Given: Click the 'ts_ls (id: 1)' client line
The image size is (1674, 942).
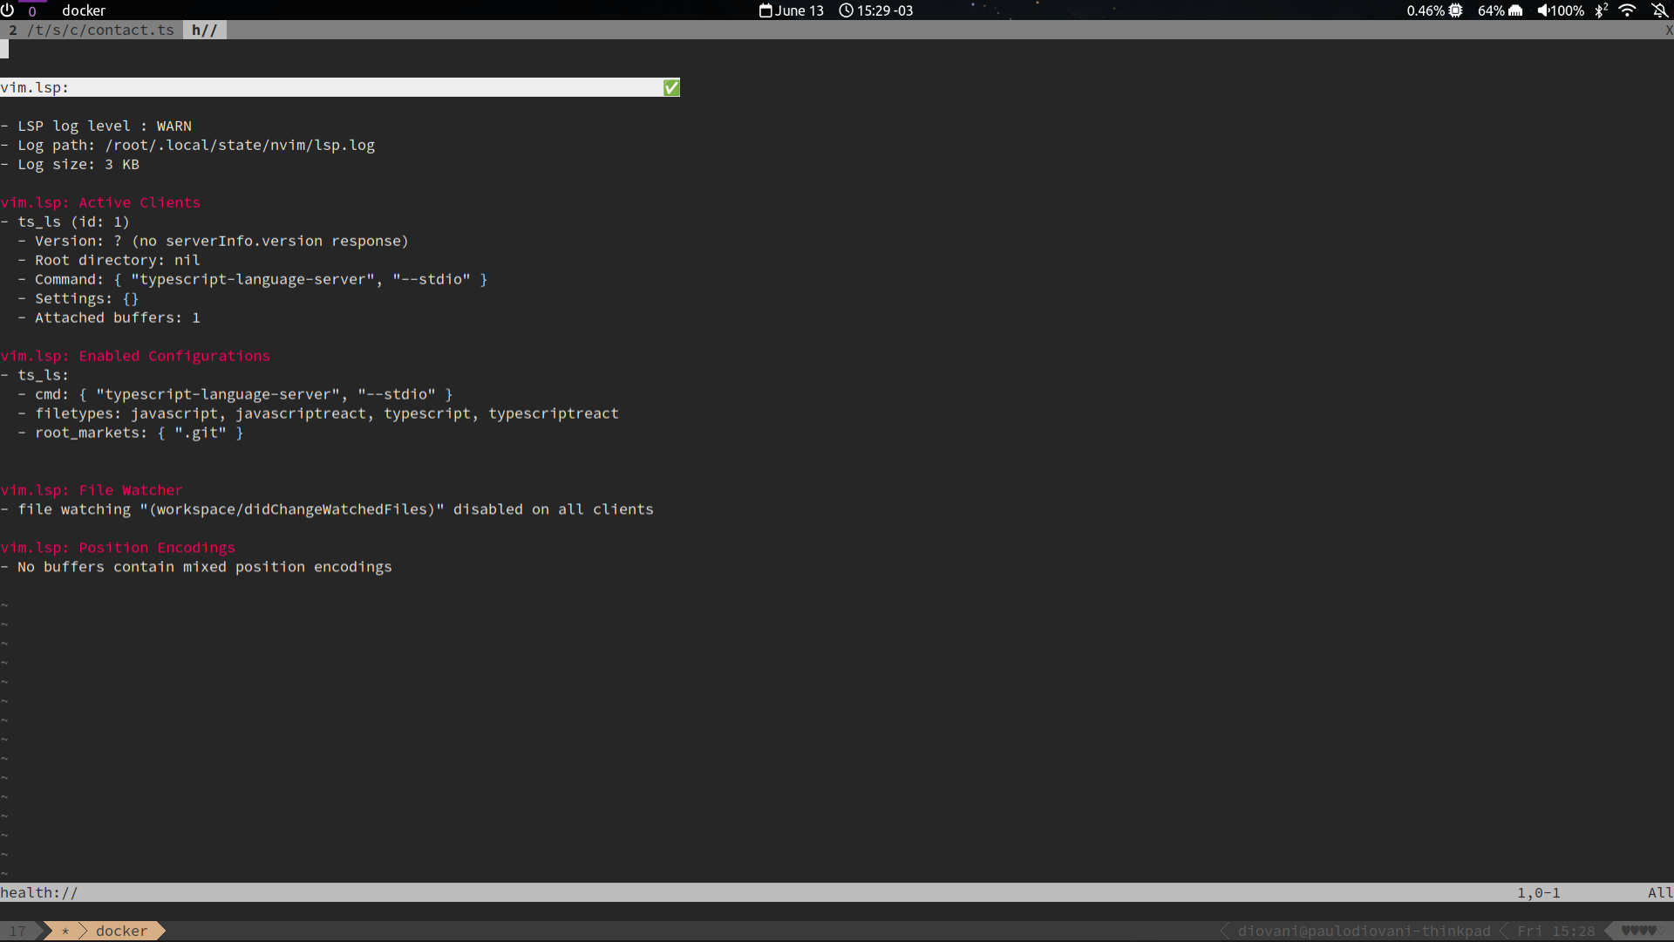Looking at the screenshot, I should click(65, 222).
